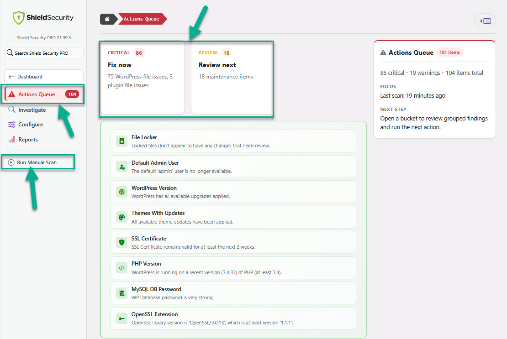This screenshot has height=339, width=507.
Task: Open the Themes With Updates row
Action: click(233, 217)
